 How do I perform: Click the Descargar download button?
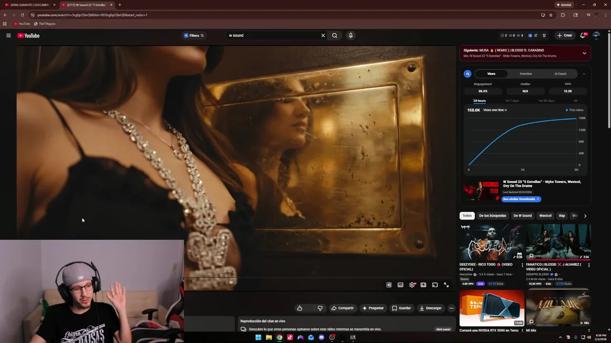click(x=431, y=308)
